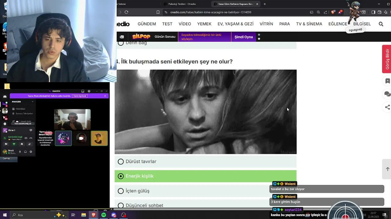
Task: Open the site settings icon beside the URL
Action: coord(166,12)
